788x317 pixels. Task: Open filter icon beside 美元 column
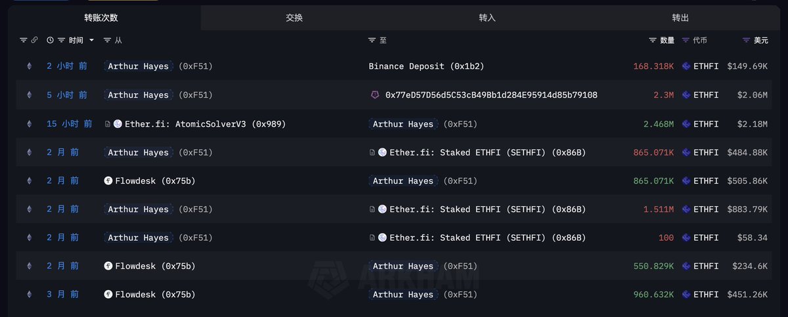(746, 41)
